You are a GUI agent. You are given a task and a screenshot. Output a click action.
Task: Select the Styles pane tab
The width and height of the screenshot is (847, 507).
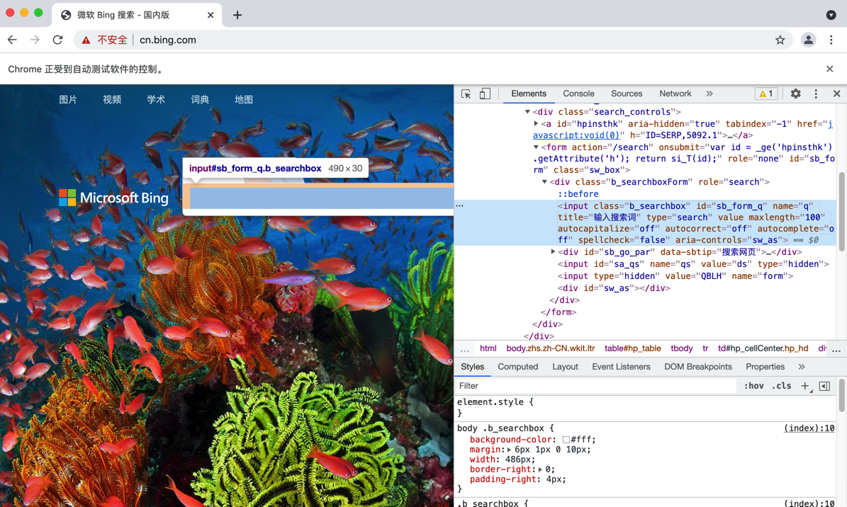[x=473, y=367]
